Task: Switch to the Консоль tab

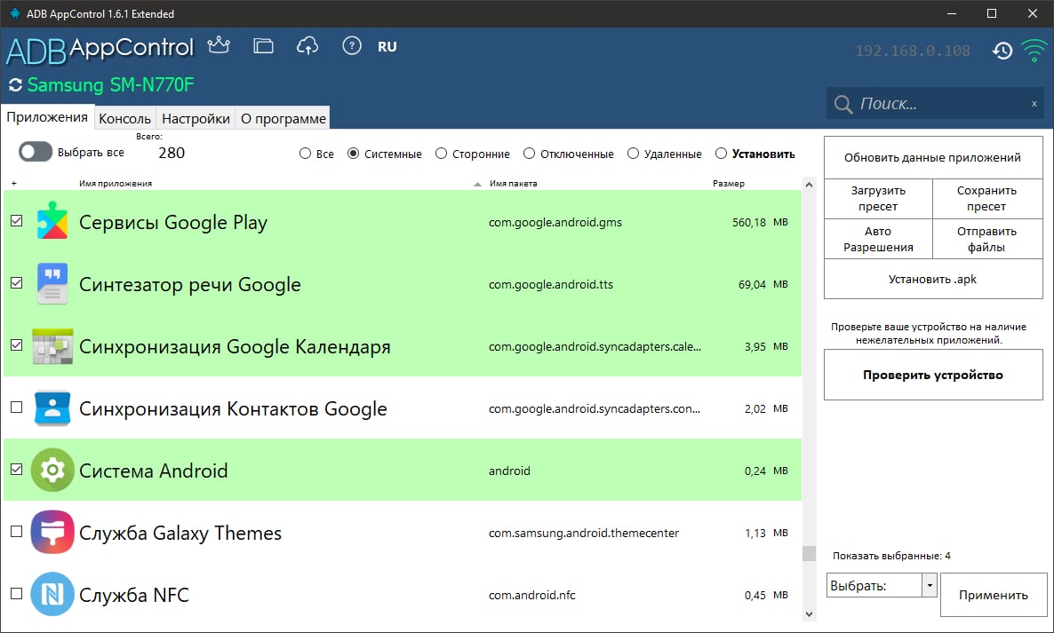Action: point(125,119)
